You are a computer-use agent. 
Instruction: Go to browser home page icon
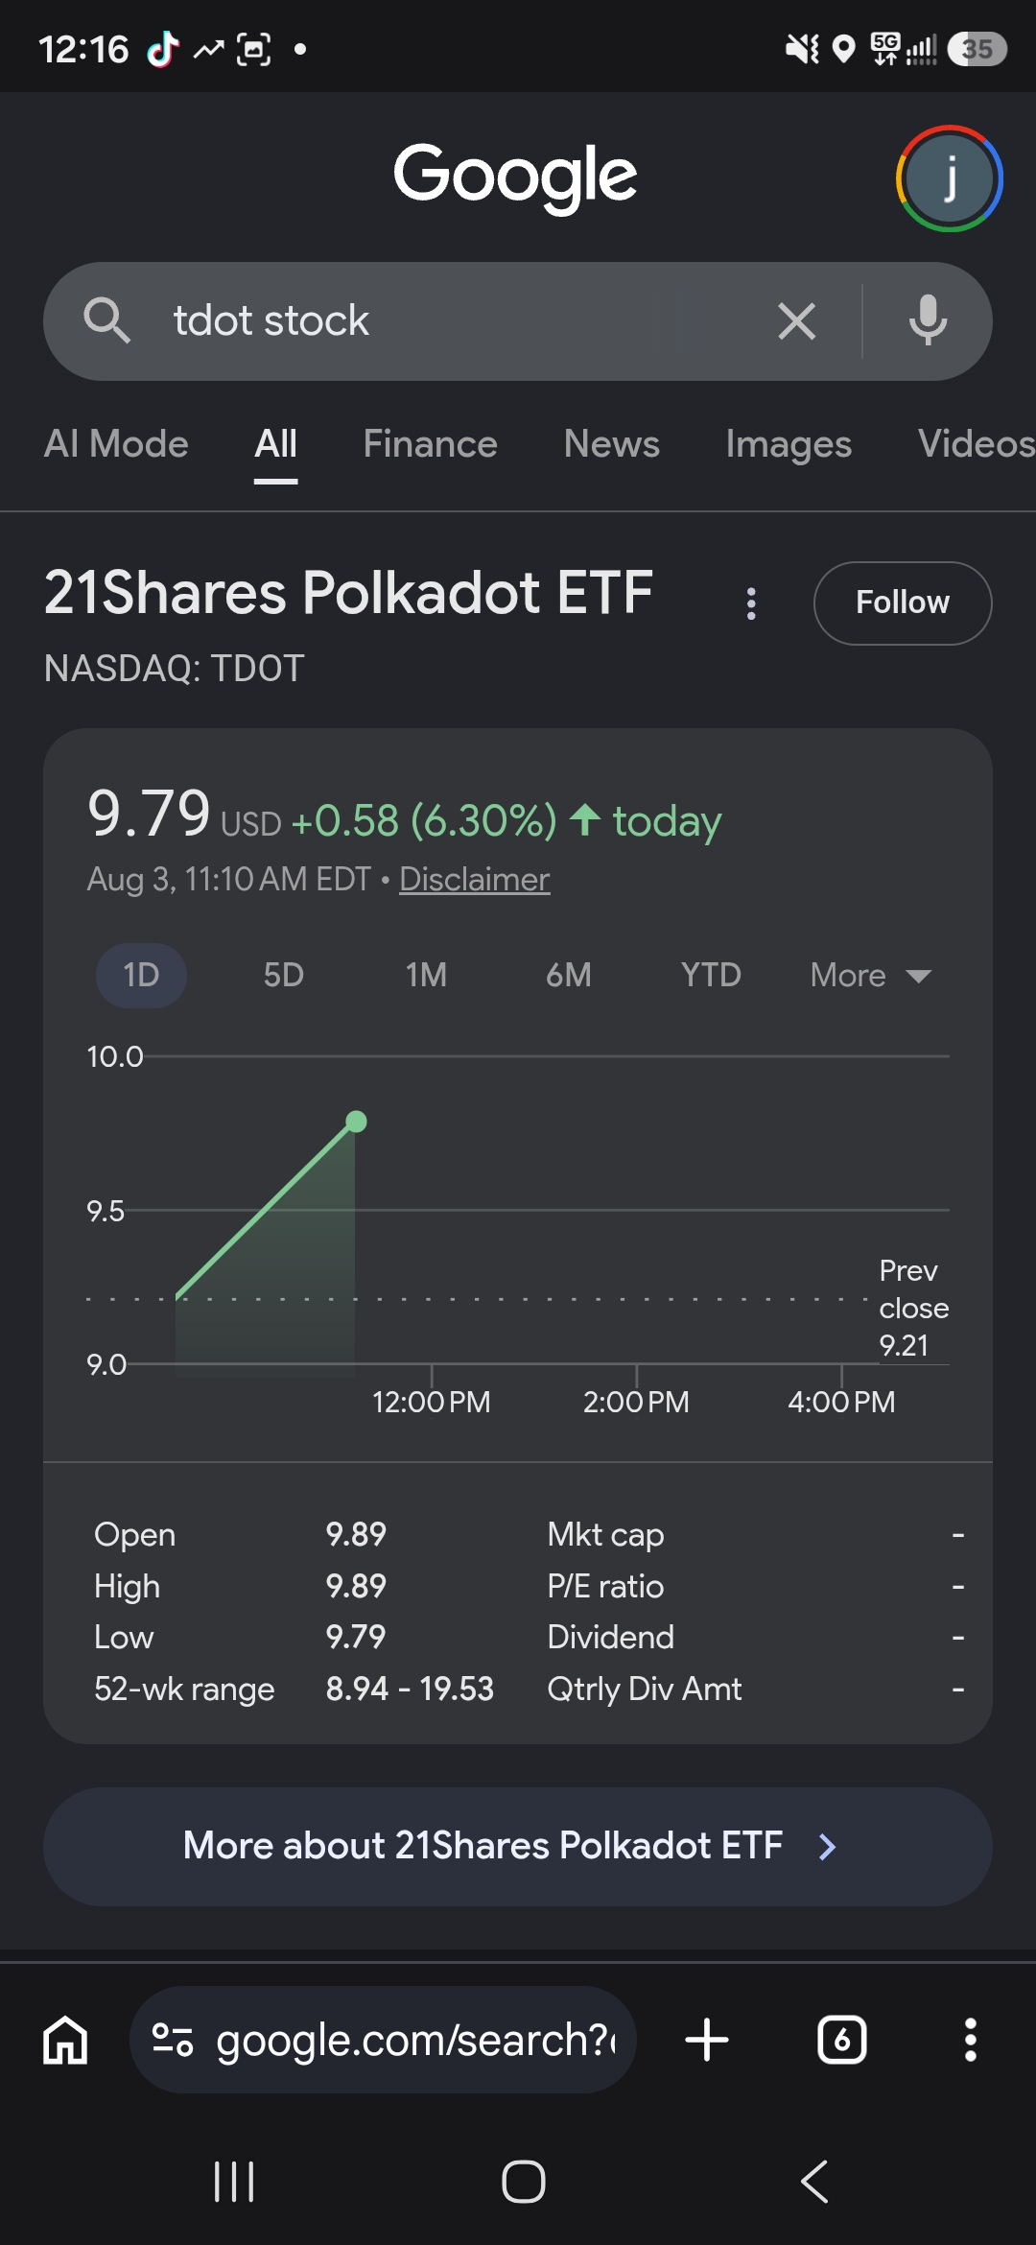[x=65, y=2040]
